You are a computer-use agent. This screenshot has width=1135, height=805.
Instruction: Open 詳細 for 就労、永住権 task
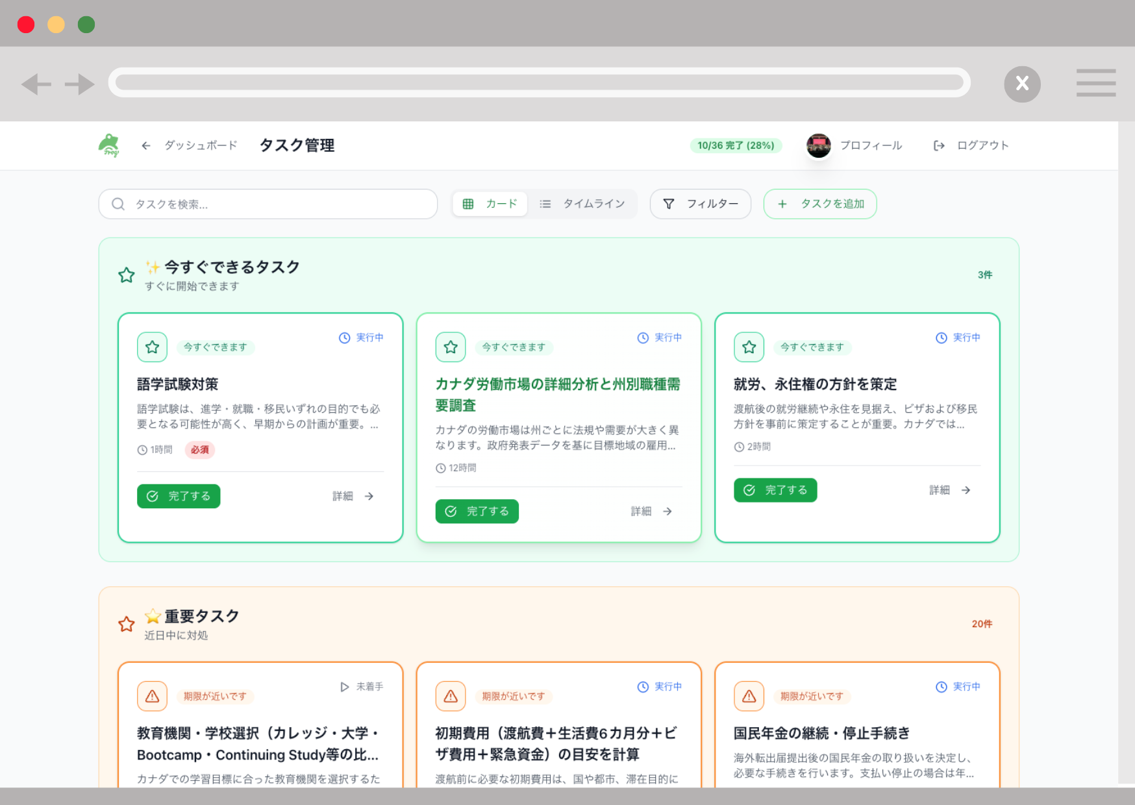[951, 490]
